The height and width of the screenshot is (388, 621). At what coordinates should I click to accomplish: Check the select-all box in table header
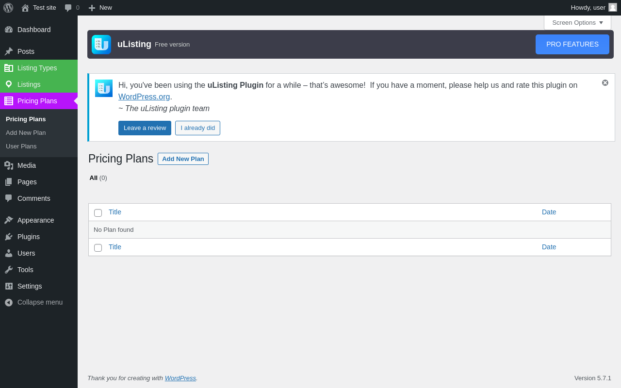[x=98, y=213]
